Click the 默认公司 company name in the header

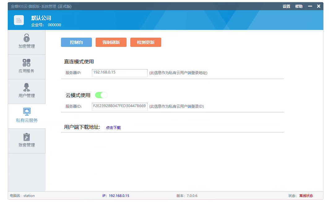[x=41, y=18]
